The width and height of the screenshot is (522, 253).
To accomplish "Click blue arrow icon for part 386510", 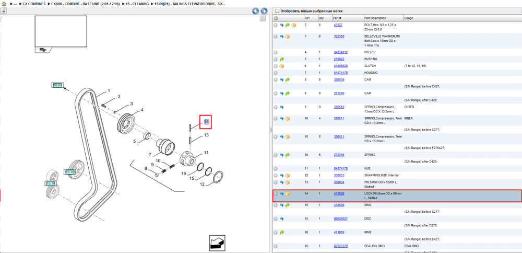I will click(282, 107).
